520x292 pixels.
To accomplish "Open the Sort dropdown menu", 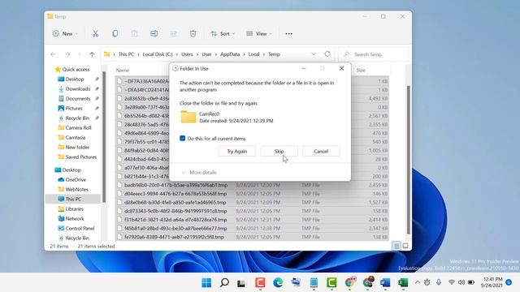I will 222,34.
